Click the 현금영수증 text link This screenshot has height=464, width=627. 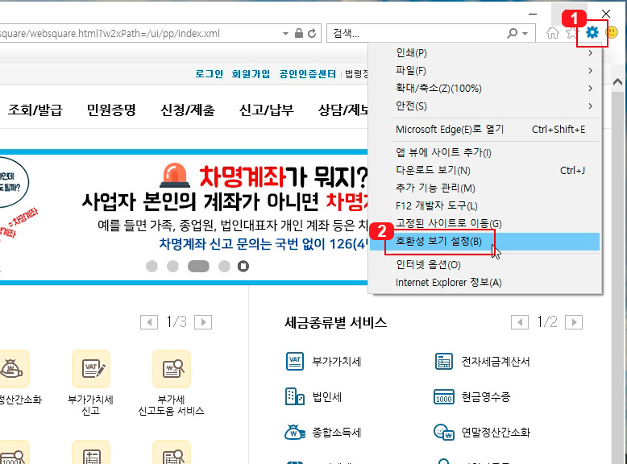tap(486, 397)
